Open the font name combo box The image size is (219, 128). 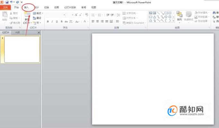(x=56, y=15)
